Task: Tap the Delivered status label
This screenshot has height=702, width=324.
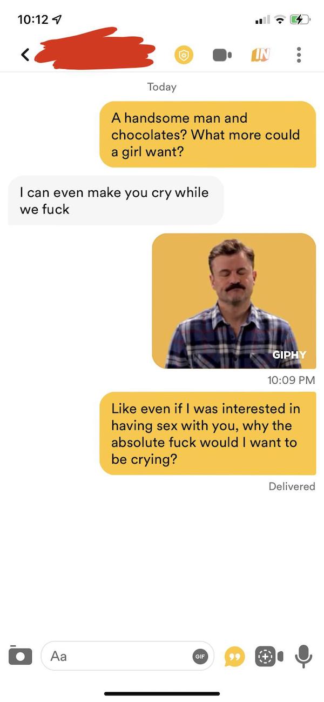Action: [x=292, y=486]
